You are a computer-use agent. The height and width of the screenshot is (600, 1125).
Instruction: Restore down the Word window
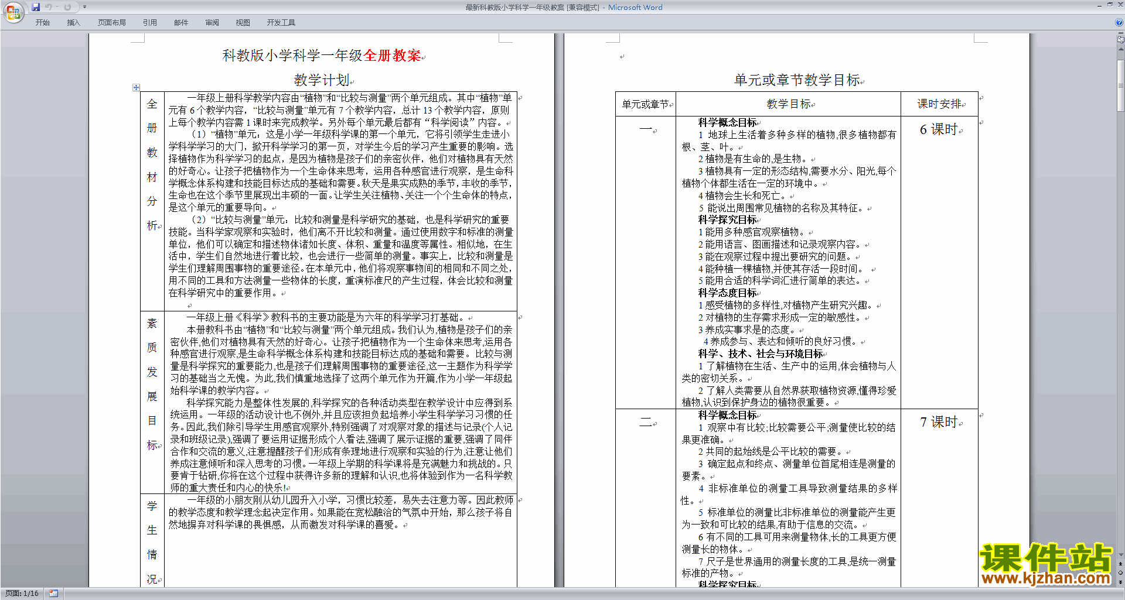click(1110, 5)
